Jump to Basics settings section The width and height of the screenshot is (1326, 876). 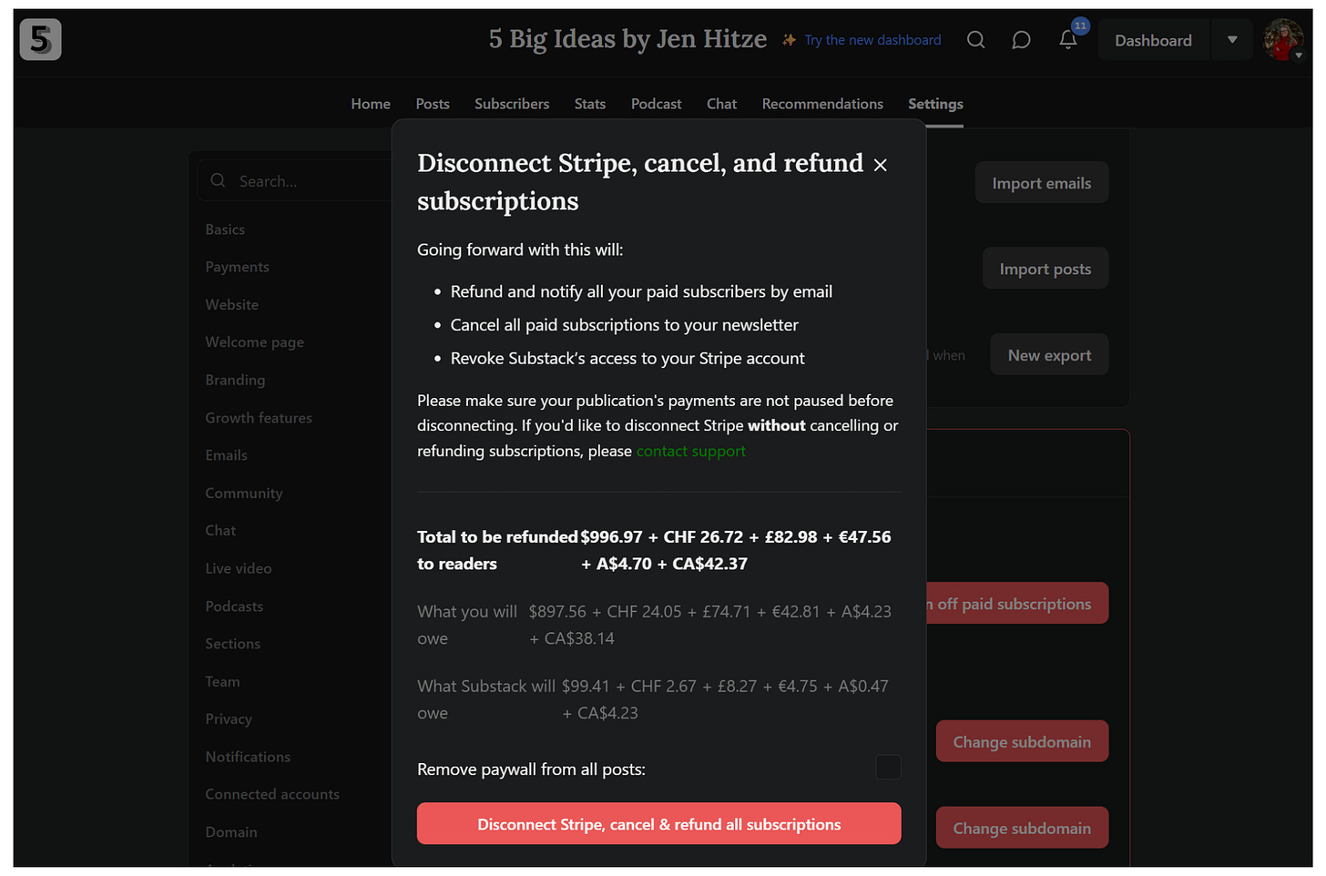click(x=225, y=229)
